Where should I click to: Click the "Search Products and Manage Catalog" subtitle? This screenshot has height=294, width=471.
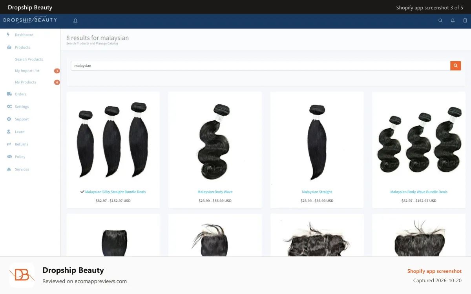tap(92, 44)
